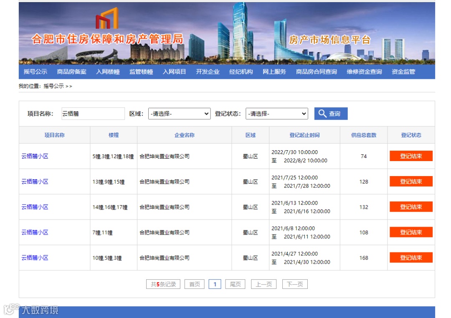The image size is (451, 318).
Task: Go to 首页 first page
Action: (195, 284)
